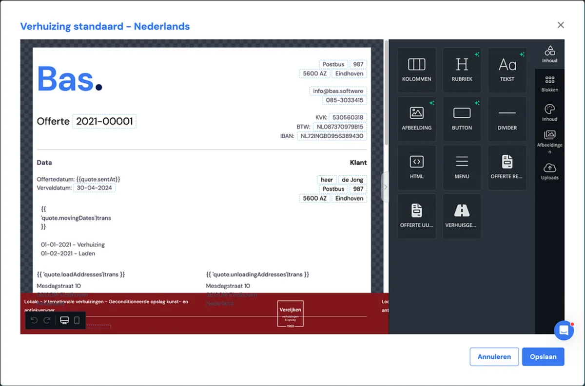Select the Divider content block
The width and height of the screenshot is (585, 386).
507,119
